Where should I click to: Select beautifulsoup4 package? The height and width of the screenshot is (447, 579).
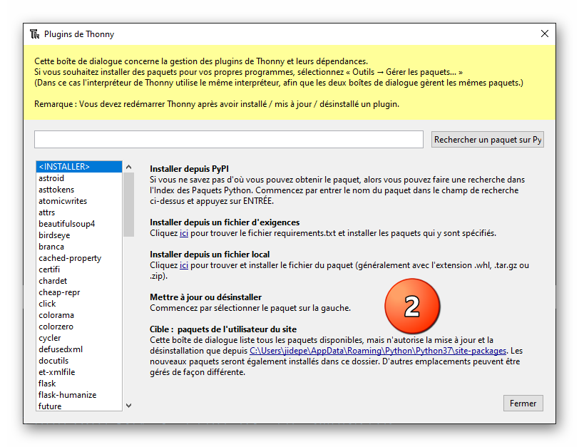(79, 224)
